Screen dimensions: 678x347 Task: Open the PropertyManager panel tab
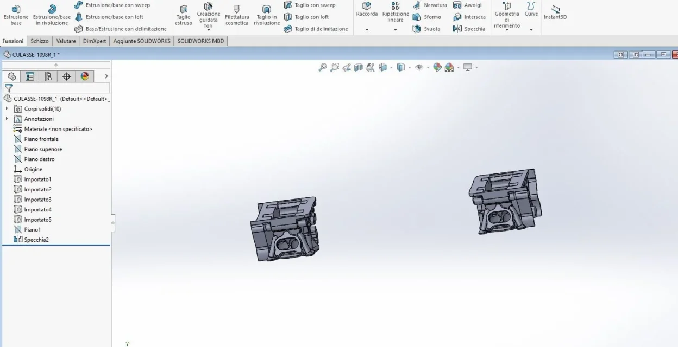(30, 76)
